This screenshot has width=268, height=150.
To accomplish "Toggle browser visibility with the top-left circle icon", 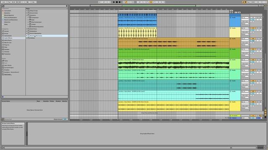I will (2, 5).
